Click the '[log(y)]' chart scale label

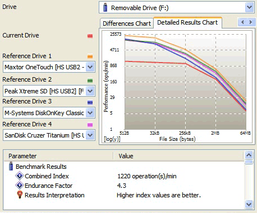click(x=112, y=139)
